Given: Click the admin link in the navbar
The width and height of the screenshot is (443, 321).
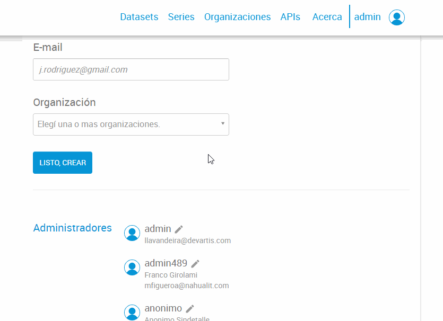Looking at the screenshot, I should 368,17.
